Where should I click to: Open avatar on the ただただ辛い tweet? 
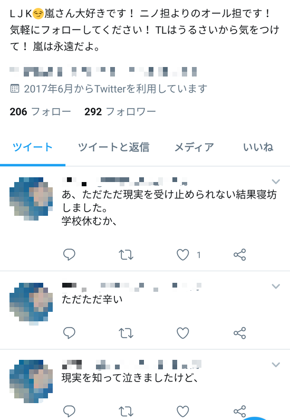(x=31, y=303)
